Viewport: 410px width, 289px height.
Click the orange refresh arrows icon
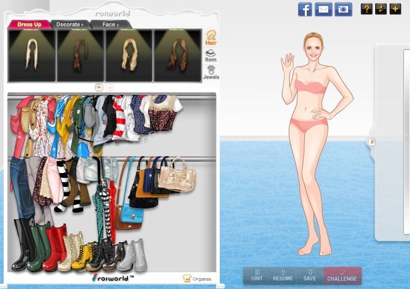[381, 9]
